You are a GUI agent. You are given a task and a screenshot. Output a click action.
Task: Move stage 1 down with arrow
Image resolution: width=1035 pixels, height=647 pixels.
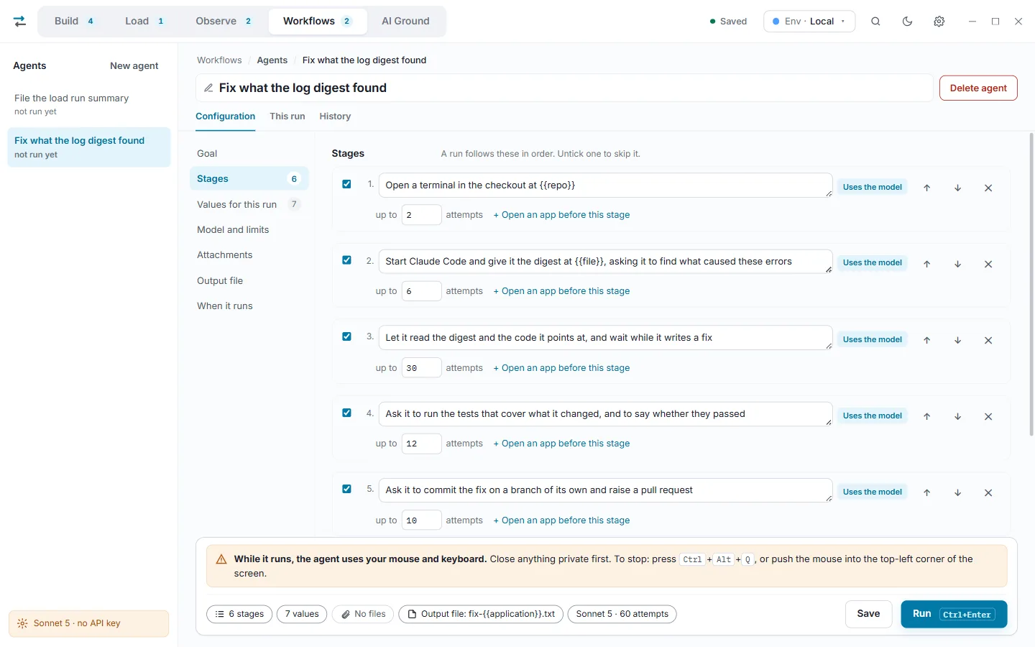[x=957, y=188]
